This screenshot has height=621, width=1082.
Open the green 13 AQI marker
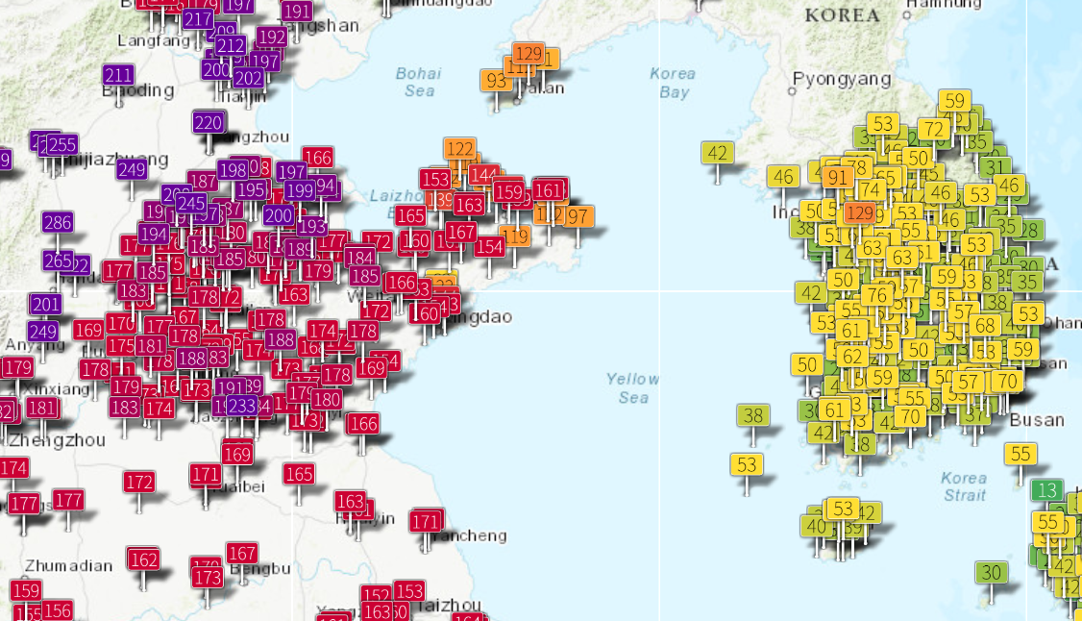1046,489
